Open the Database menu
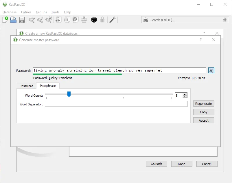 tap(10, 12)
